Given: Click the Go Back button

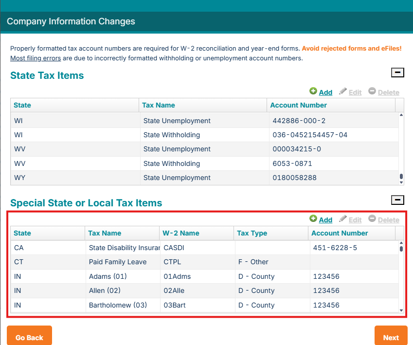Looking at the screenshot, I should point(29,335).
